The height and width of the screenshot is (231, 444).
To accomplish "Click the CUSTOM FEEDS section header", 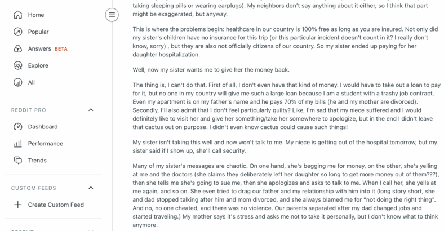I will point(34,188).
